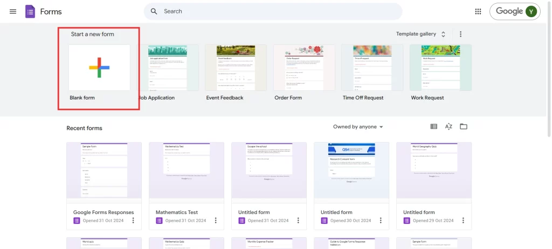Click the Work Request label text

tap(427, 98)
